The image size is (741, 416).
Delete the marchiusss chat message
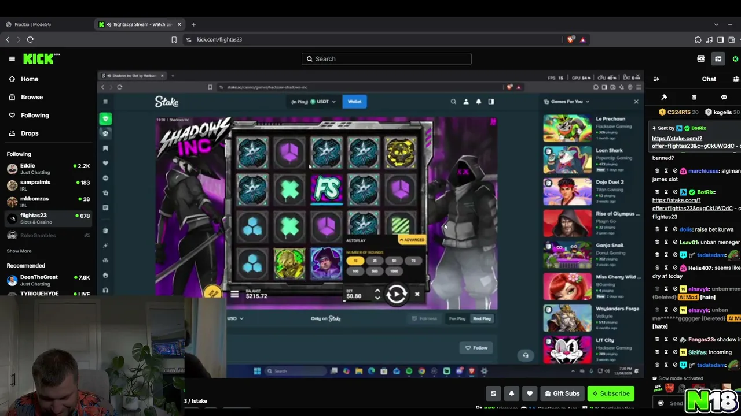656,171
